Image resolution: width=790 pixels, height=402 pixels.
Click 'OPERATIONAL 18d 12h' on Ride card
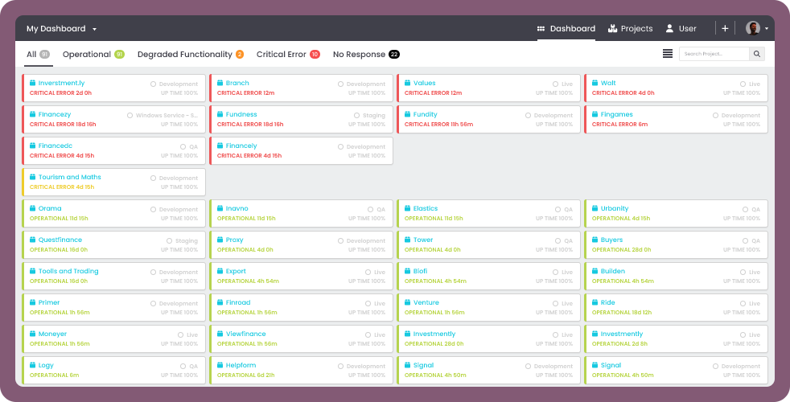[x=622, y=312]
